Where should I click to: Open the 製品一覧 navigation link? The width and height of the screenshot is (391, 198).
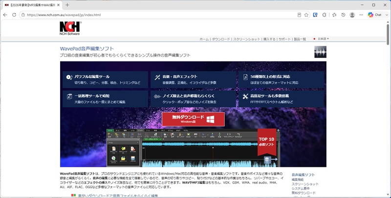pos(300,40)
